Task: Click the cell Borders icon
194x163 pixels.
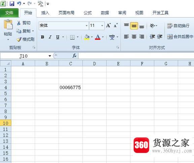Action: point(72,37)
